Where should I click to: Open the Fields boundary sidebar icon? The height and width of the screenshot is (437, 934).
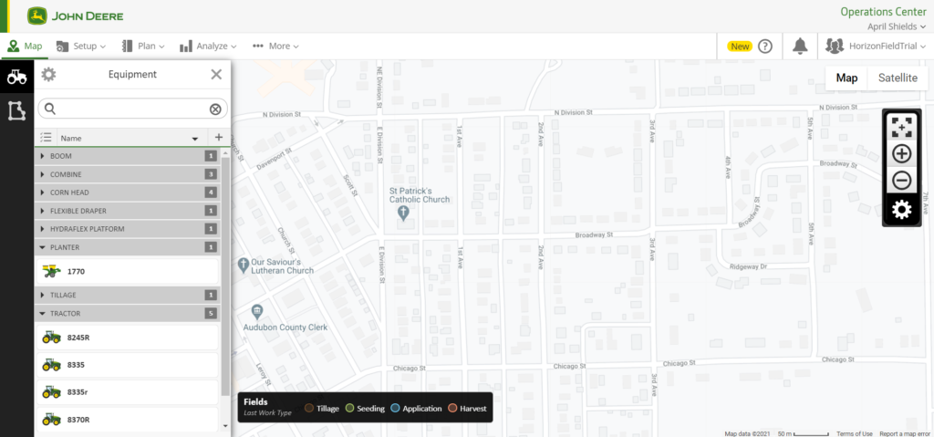click(16, 110)
